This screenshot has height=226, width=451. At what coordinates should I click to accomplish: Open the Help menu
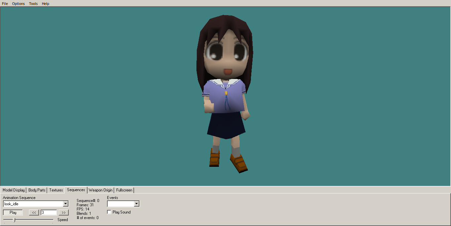pos(46,4)
